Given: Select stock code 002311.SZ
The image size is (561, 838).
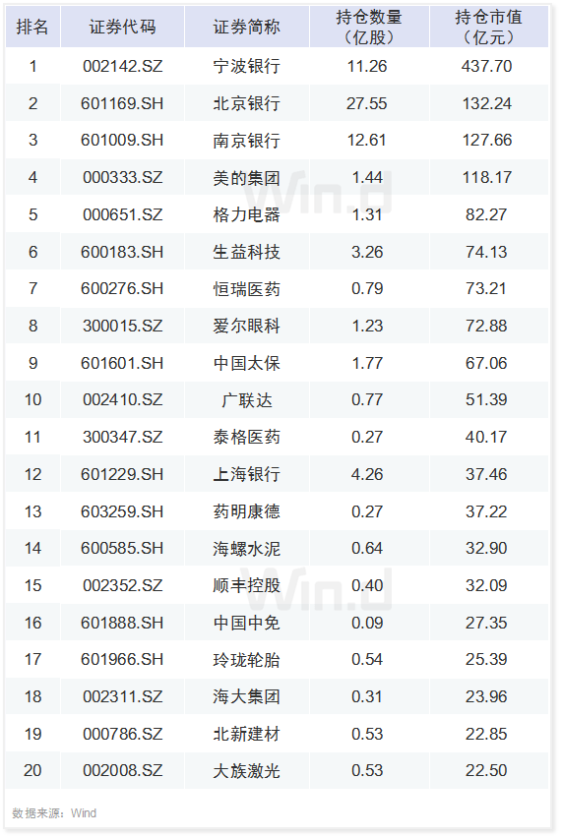Looking at the screenshot, I should [x=122, y=697].
